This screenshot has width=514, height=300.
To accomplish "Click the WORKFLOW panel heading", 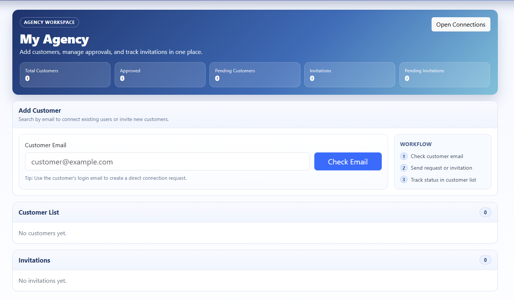I will point(416,144).
